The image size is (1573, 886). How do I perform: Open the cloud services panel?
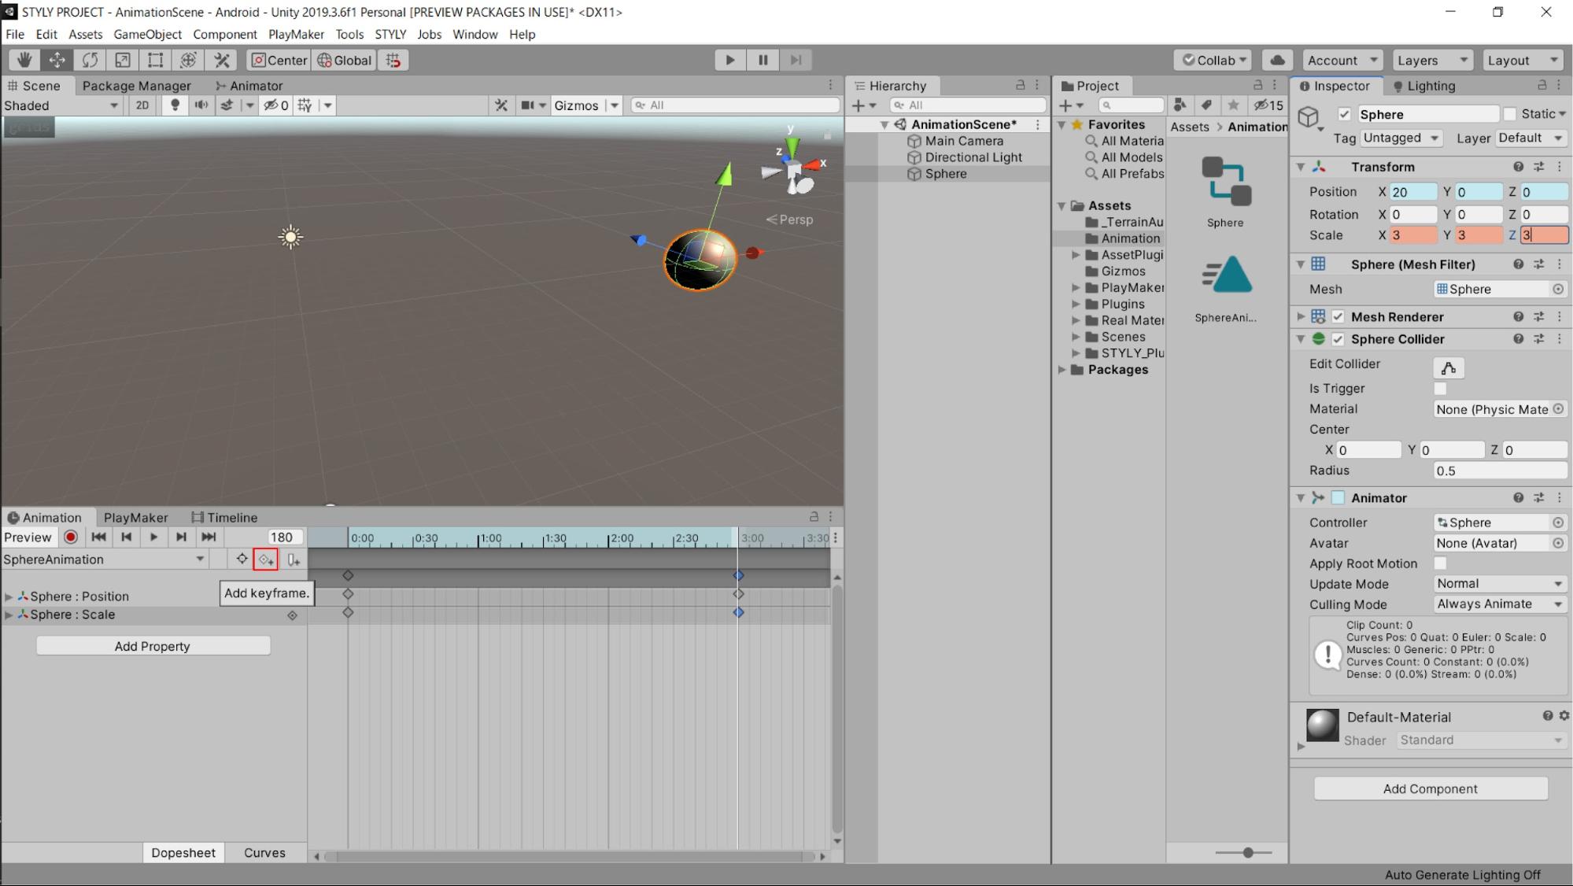click(x=1278, y=60)
